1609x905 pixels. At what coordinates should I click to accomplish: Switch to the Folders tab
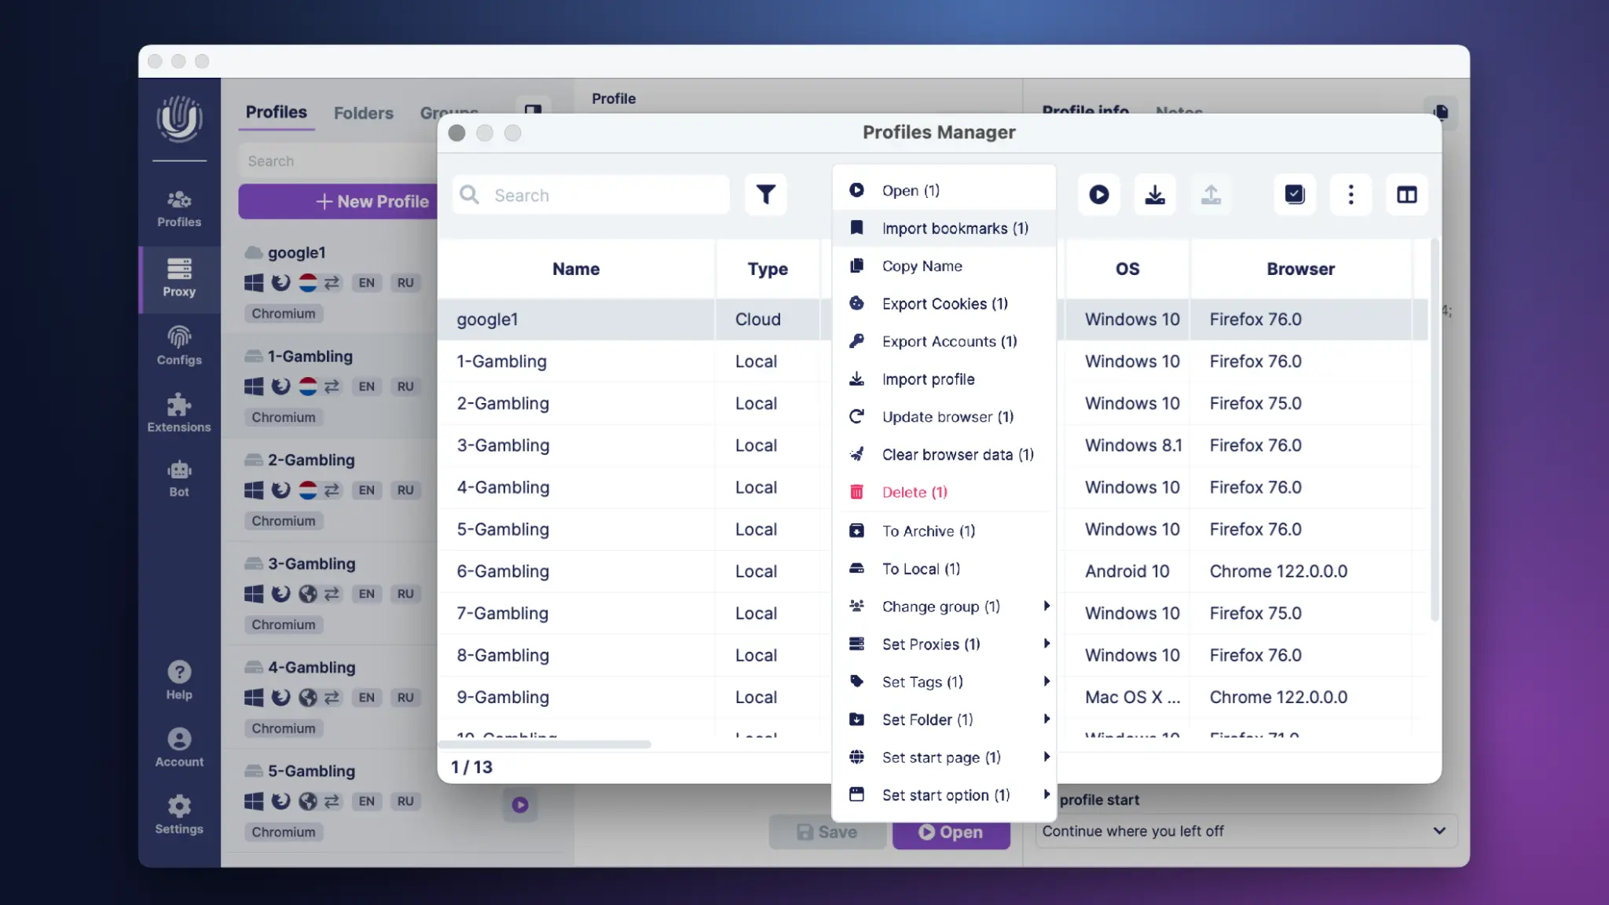click(363, 113)
